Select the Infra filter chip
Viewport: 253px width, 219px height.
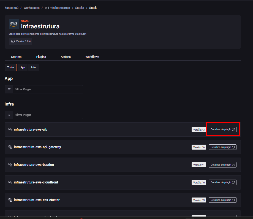coord(34,67)
